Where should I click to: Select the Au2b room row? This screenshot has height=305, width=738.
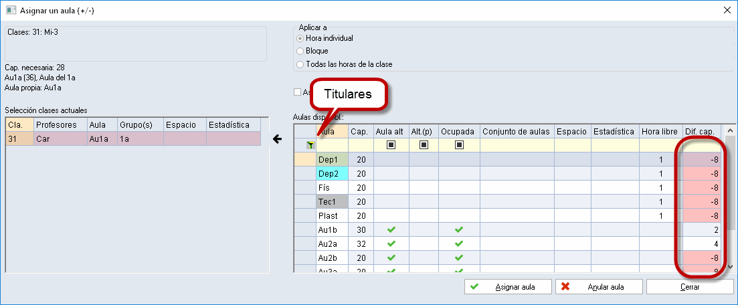507,258
